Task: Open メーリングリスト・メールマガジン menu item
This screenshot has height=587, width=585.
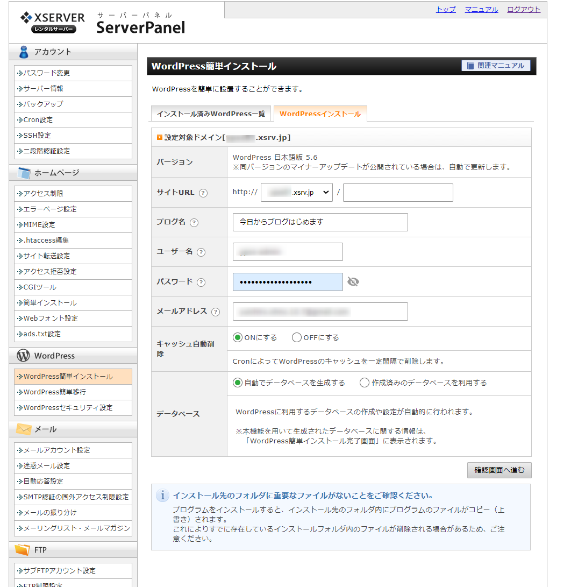Action: 73,528
